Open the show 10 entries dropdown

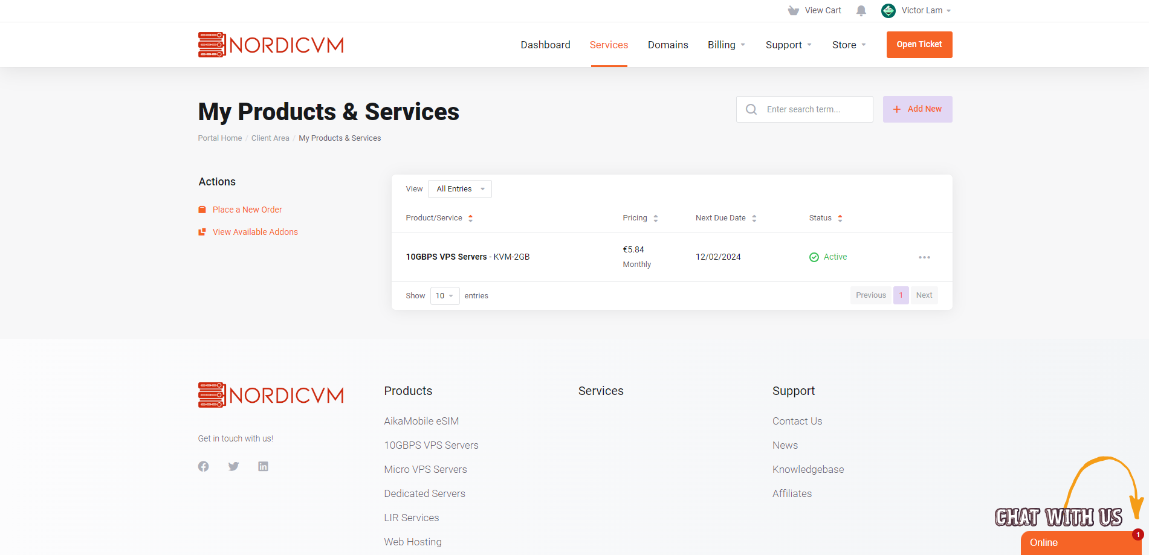tap(445, 296)
